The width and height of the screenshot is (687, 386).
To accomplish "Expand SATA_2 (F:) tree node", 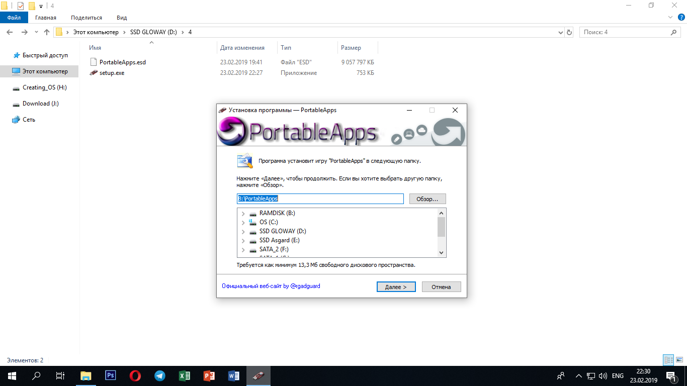I will (x=243, y=249).
